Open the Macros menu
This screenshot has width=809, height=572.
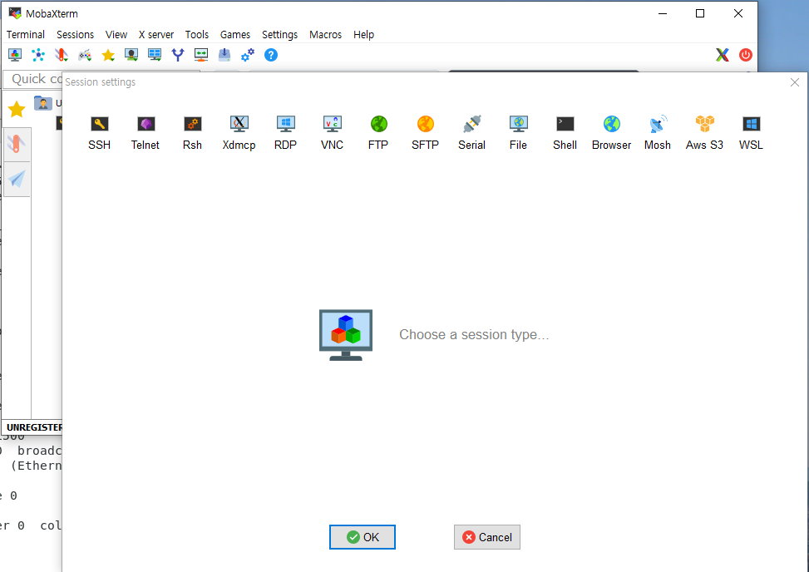(326, 35)
